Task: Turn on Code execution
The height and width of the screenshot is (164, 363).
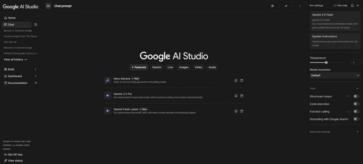Action: 356,104
